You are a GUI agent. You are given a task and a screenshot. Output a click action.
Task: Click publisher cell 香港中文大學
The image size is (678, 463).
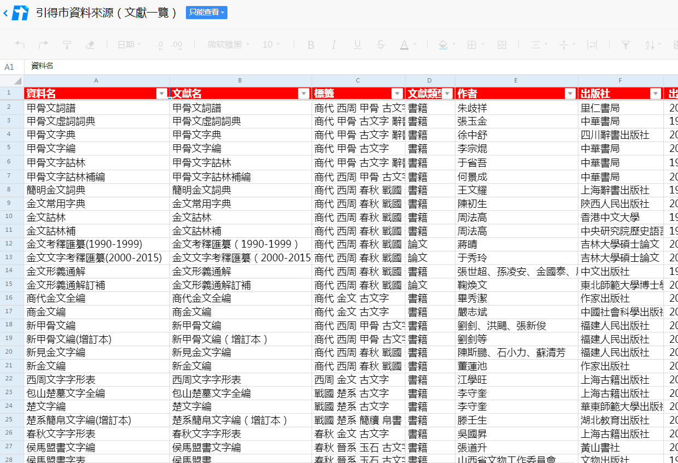coord(621,217)
